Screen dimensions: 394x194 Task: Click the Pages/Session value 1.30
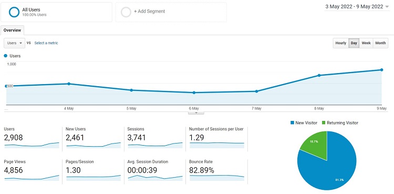73,170
